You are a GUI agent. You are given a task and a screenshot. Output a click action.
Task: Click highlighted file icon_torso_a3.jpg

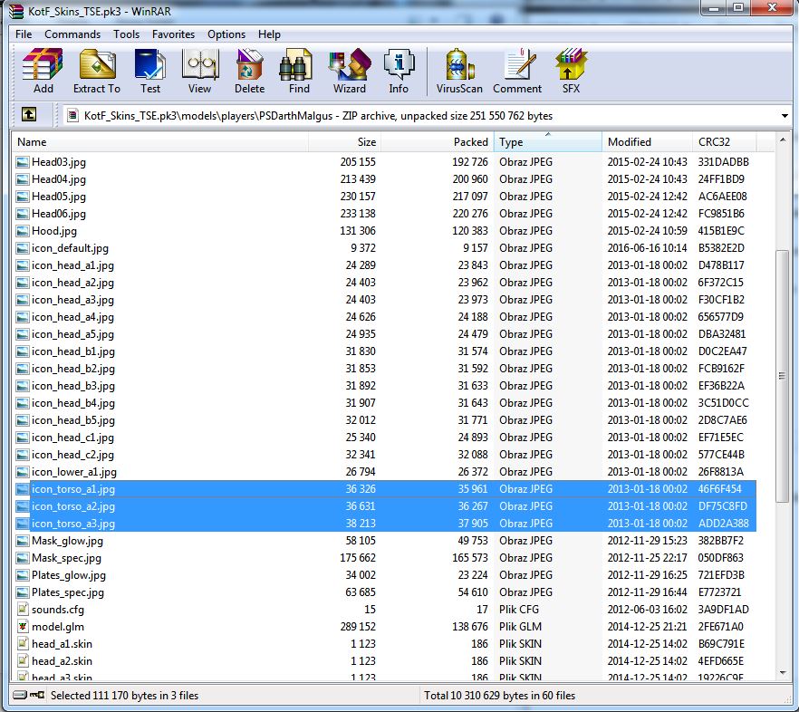click(x=384, y=524)
